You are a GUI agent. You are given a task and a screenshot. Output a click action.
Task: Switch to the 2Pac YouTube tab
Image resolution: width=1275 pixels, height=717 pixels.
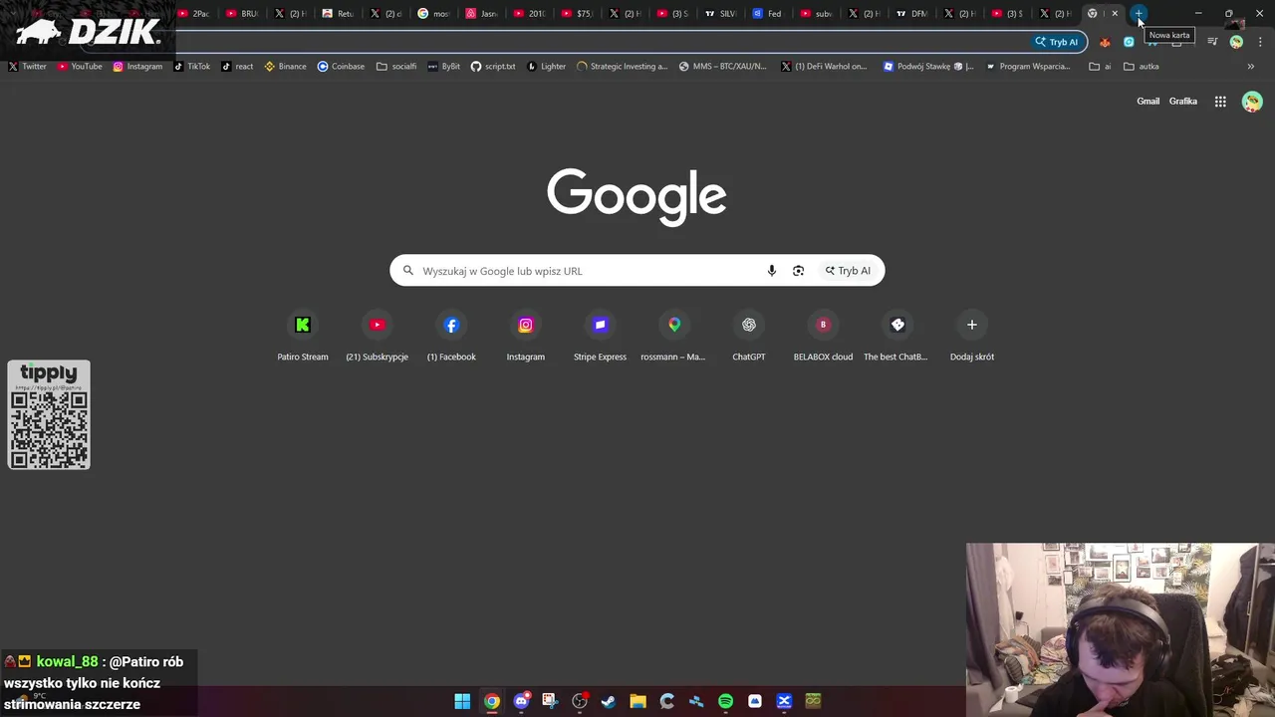194,14
